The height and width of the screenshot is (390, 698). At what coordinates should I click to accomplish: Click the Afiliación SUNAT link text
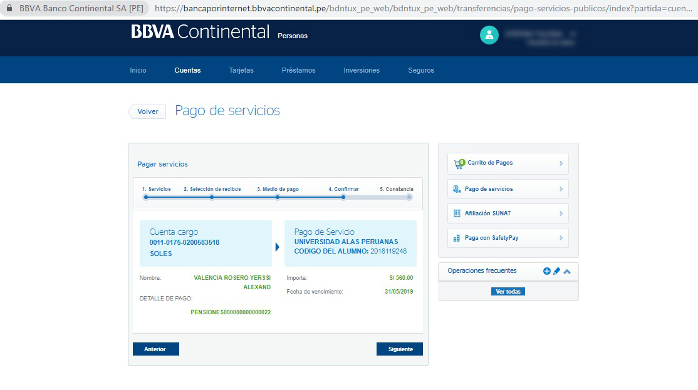coord(488,213)
